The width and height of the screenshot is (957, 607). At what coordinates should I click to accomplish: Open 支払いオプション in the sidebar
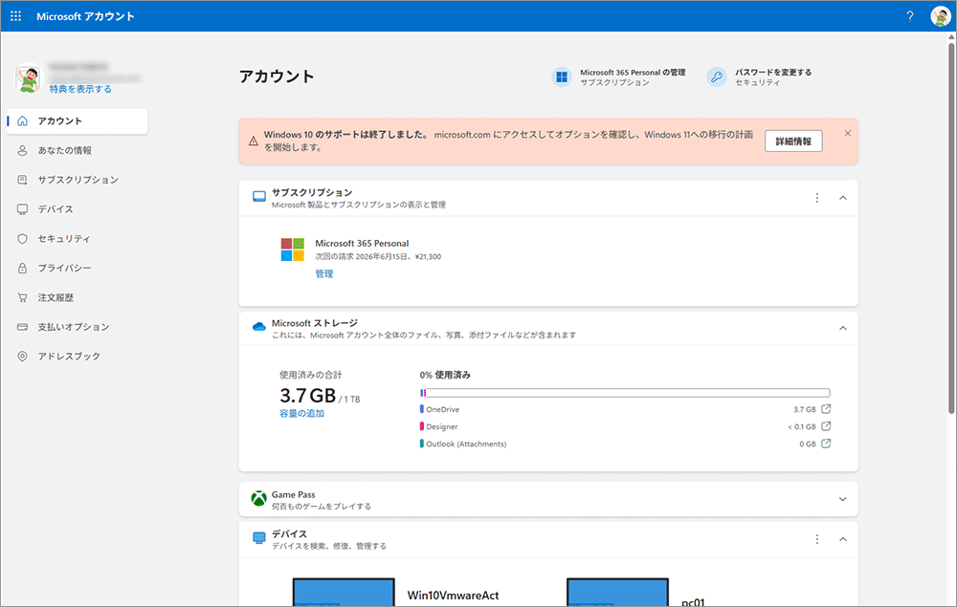point(73,327)
